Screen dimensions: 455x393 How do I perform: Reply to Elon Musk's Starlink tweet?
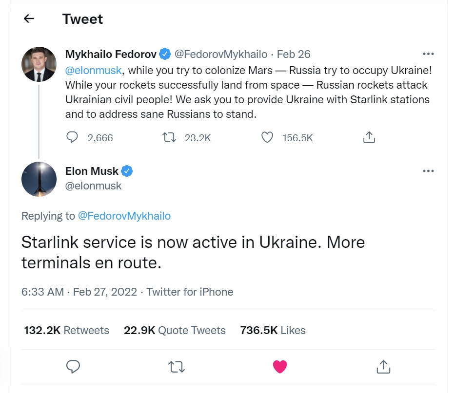pos(73,366)
